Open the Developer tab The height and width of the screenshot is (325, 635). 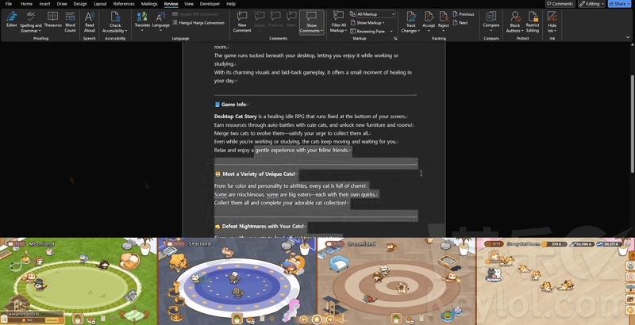[210, 4]
